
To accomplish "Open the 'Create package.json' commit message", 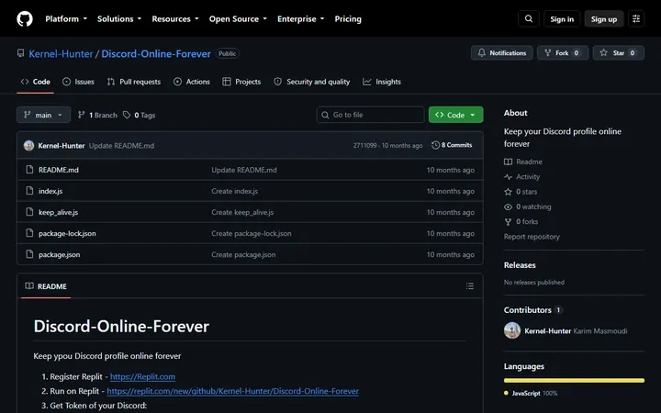I will click(x=243, y=254).
